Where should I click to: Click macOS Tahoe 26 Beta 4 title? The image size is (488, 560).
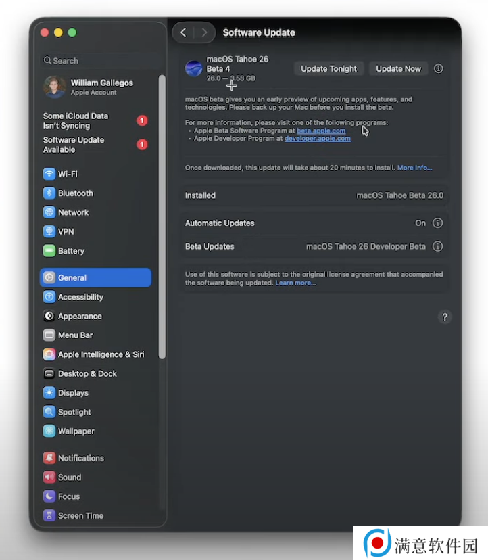click(x=237, y=64)
